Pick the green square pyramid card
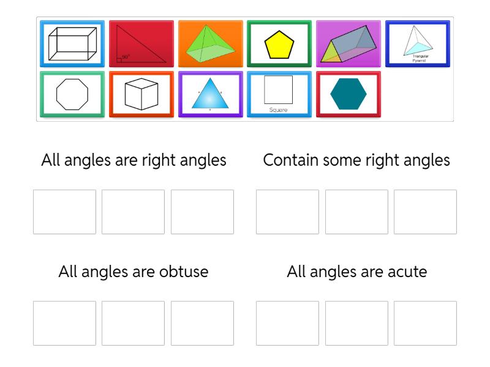Image resolution: width=490 pixels, height=367 pixels. (211, 43)
